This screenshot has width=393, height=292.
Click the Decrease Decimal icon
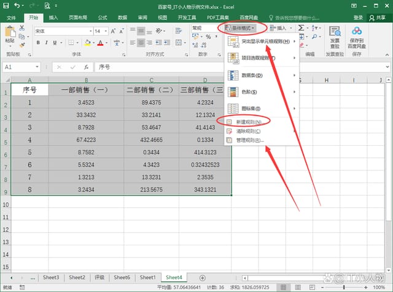pyautogui.click(x=204, y=45)
